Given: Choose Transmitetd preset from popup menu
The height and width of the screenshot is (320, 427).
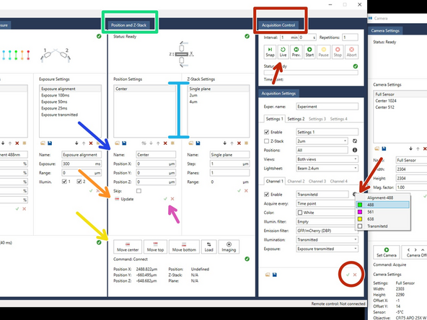Looking at the screenshot, I should tap(383, 226).
